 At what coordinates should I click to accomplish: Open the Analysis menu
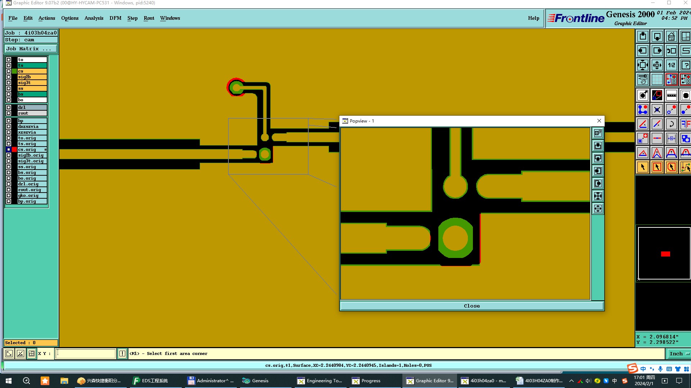(x=94, y=18)
